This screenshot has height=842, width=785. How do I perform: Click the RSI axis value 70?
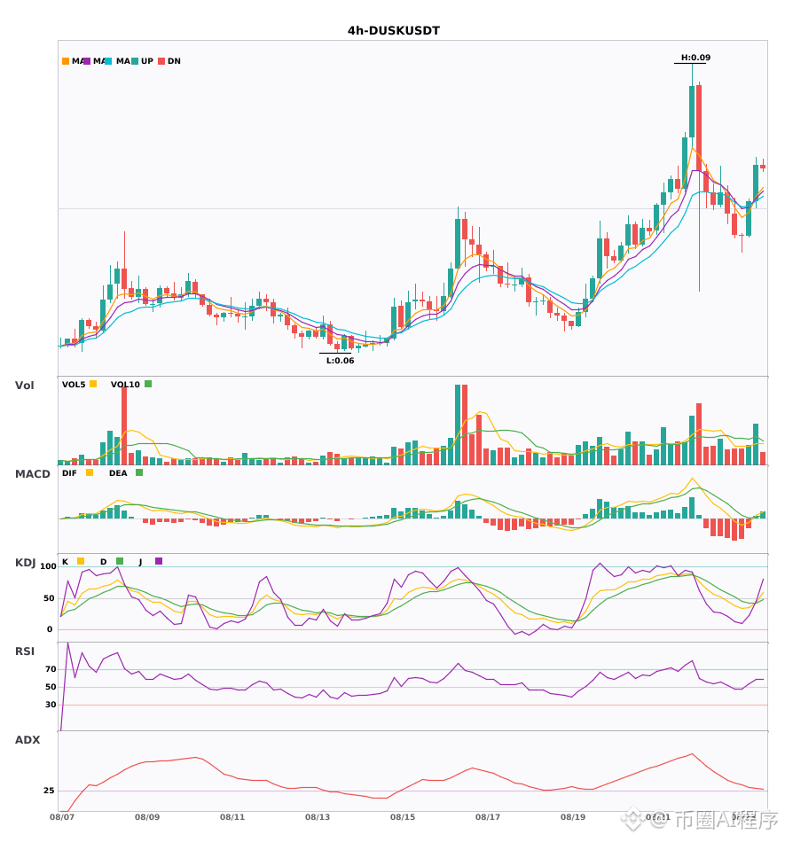click(x=51, y=669)
